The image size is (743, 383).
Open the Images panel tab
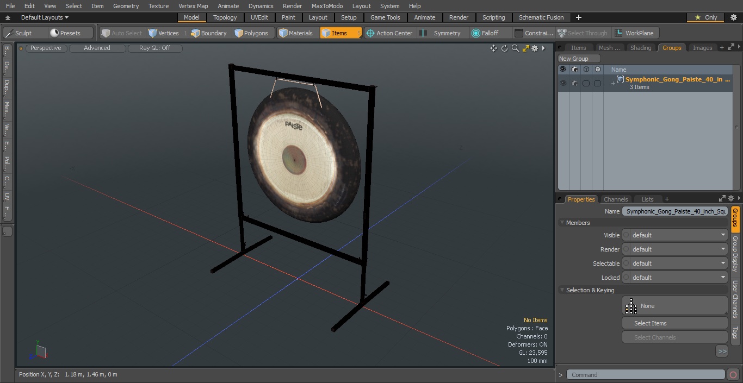(x=702, y=48)
